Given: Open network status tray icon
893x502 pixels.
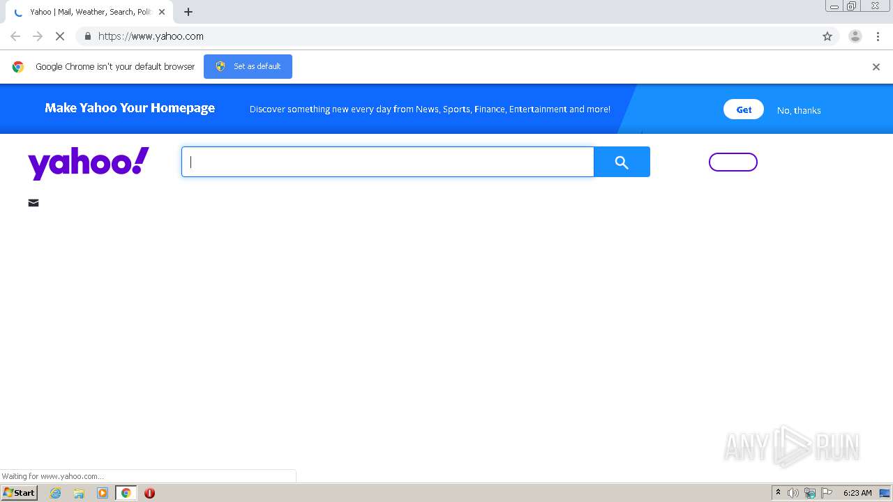Looking at the screenshot, I should (x=810, y=493).
